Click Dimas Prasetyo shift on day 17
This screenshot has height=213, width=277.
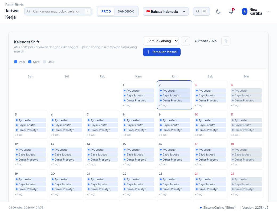pos(210,159)
